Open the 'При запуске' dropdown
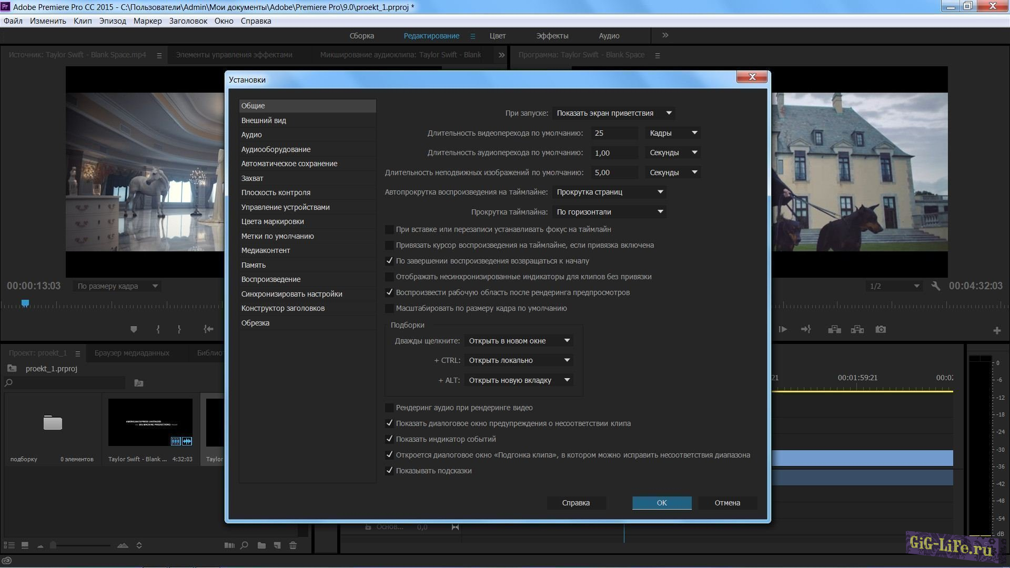Image resolution: width=1010 pixels, height=568 pixels. point(613,113)
